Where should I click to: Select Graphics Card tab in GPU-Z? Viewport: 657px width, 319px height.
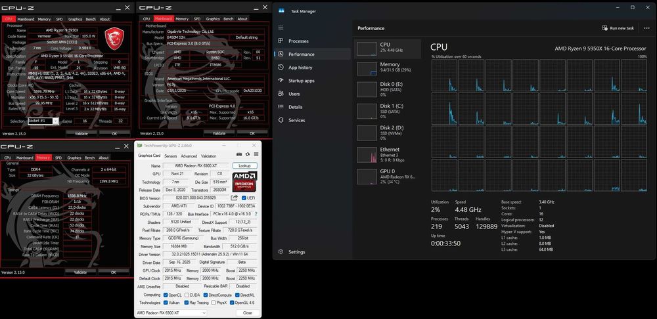click(149, 156)
